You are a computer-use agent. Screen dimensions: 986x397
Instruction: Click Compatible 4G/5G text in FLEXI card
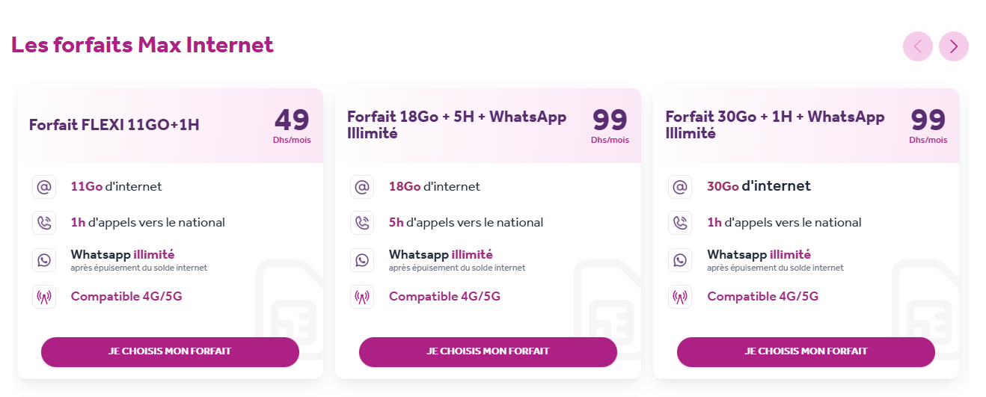126,297
